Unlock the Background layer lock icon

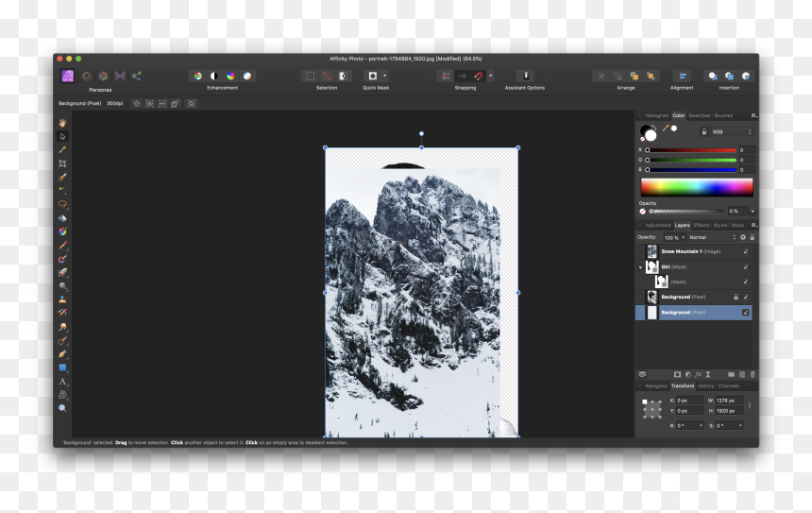[736, 298]
